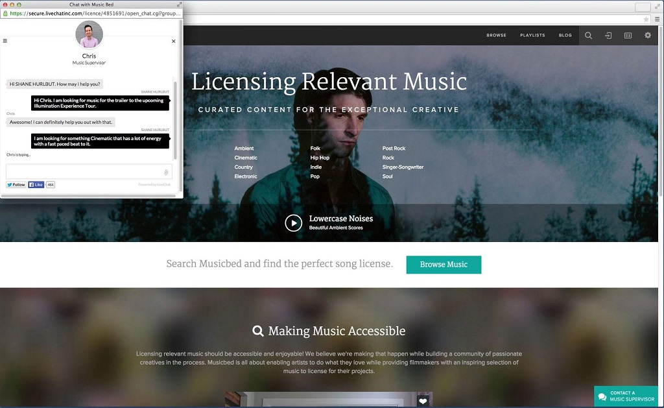Click the 'Licensing Relevant Music' headline
The image size is (664, 408).
click(x=329, y=81)
